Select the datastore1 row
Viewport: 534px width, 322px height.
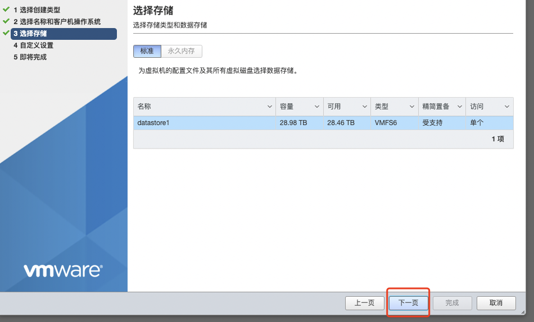323,123
